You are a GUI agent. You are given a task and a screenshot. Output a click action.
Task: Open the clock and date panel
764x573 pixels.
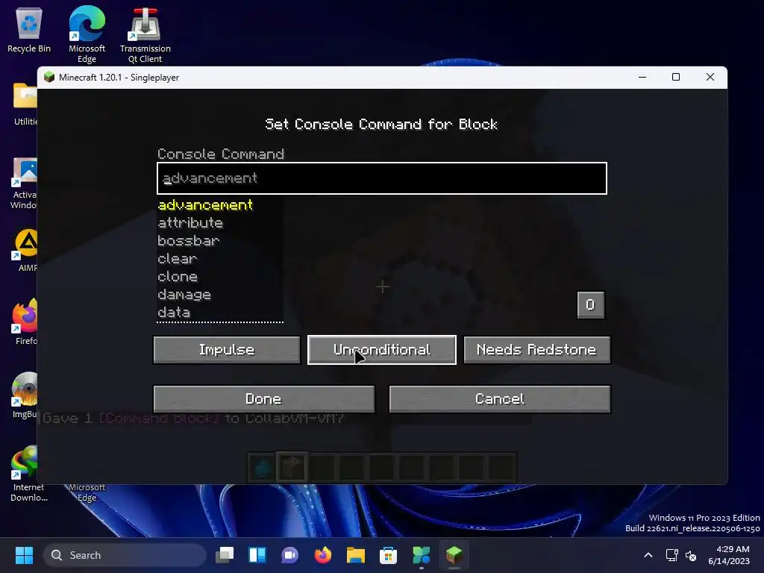tap(729, 555)
